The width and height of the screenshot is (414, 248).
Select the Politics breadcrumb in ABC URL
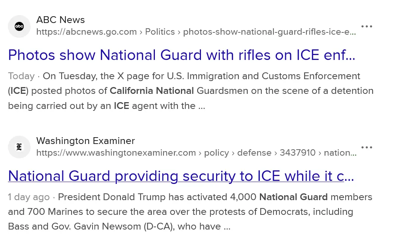(x=160, y=32)
